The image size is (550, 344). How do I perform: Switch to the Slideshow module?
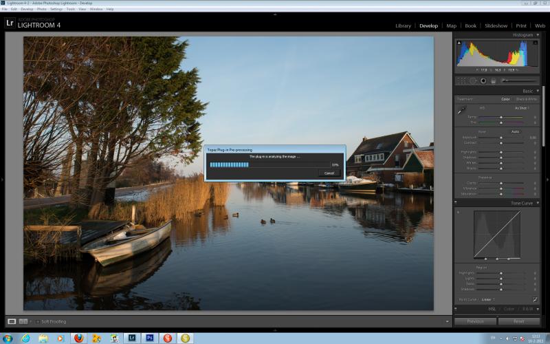tap(496, 25)
